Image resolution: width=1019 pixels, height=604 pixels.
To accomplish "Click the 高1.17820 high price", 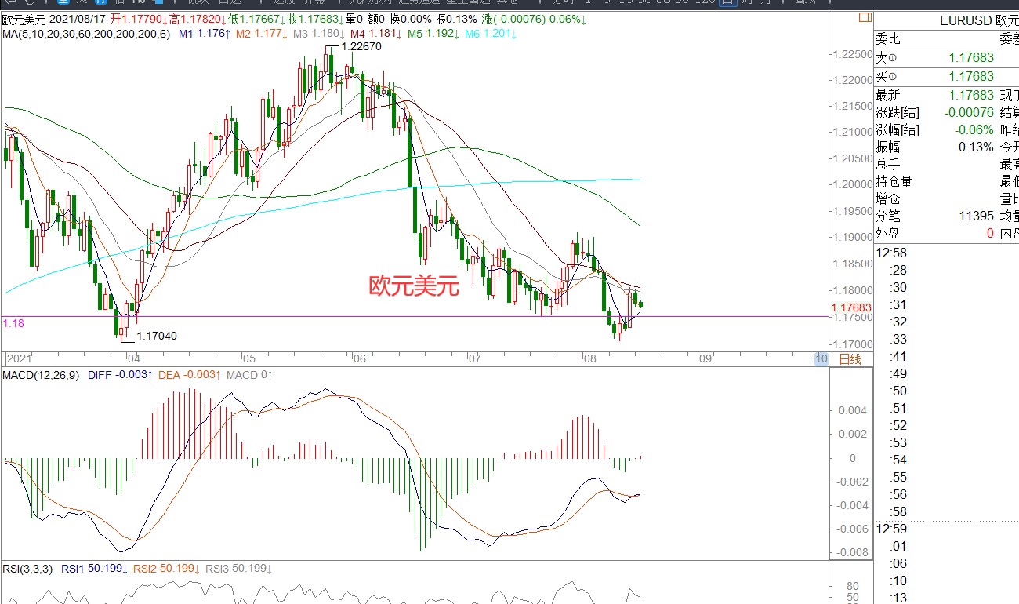I will 198,18.
